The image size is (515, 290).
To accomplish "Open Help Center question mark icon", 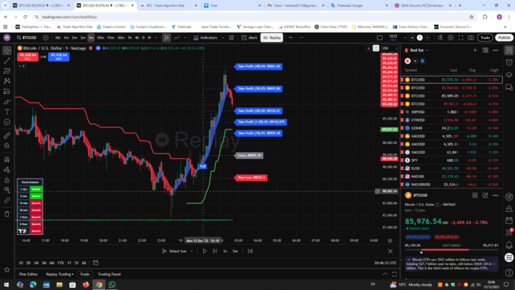I will tap(509, 273).
